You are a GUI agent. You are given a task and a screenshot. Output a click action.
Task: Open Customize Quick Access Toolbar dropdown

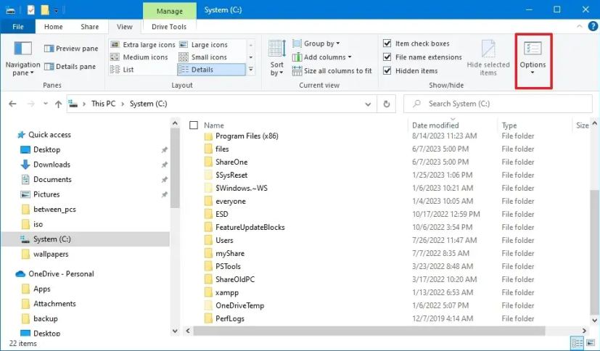pos(56,11)
